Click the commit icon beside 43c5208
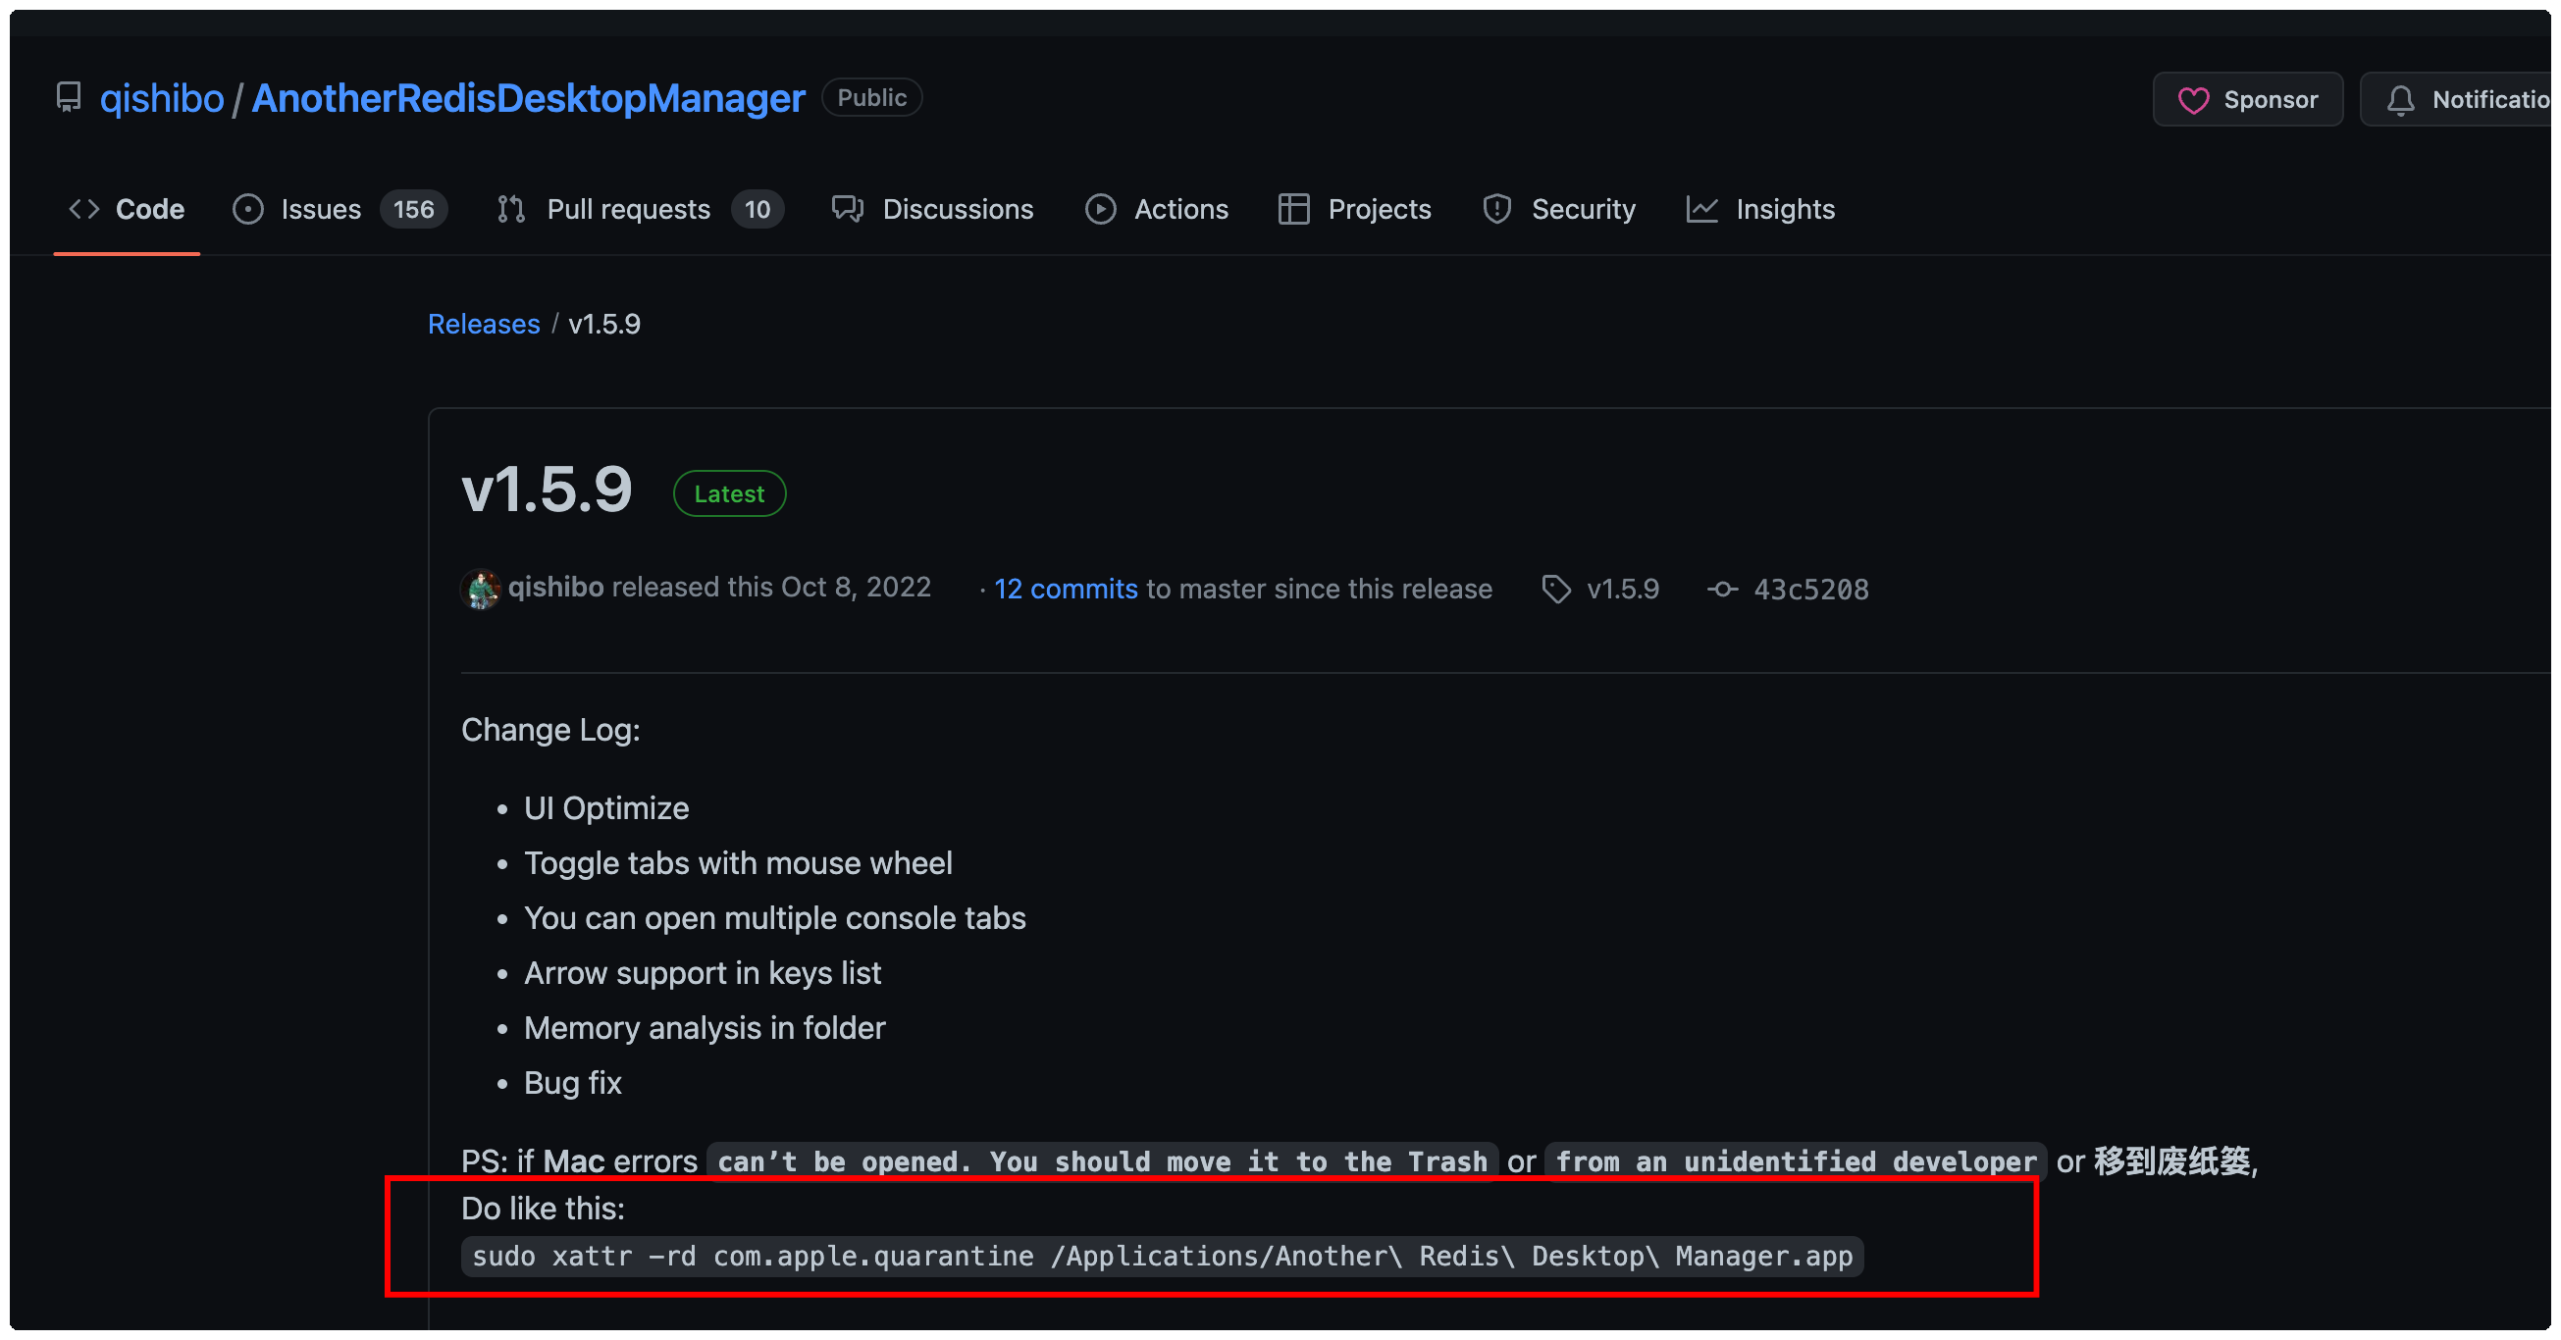Viewport: 2561px width, 1340px height. pyautogui.click(x=1721, y=589)
